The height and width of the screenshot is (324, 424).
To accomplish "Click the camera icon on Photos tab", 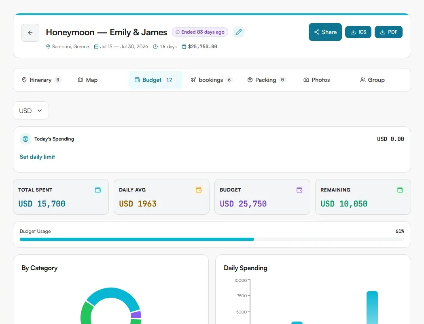I will tap(306, 80).
